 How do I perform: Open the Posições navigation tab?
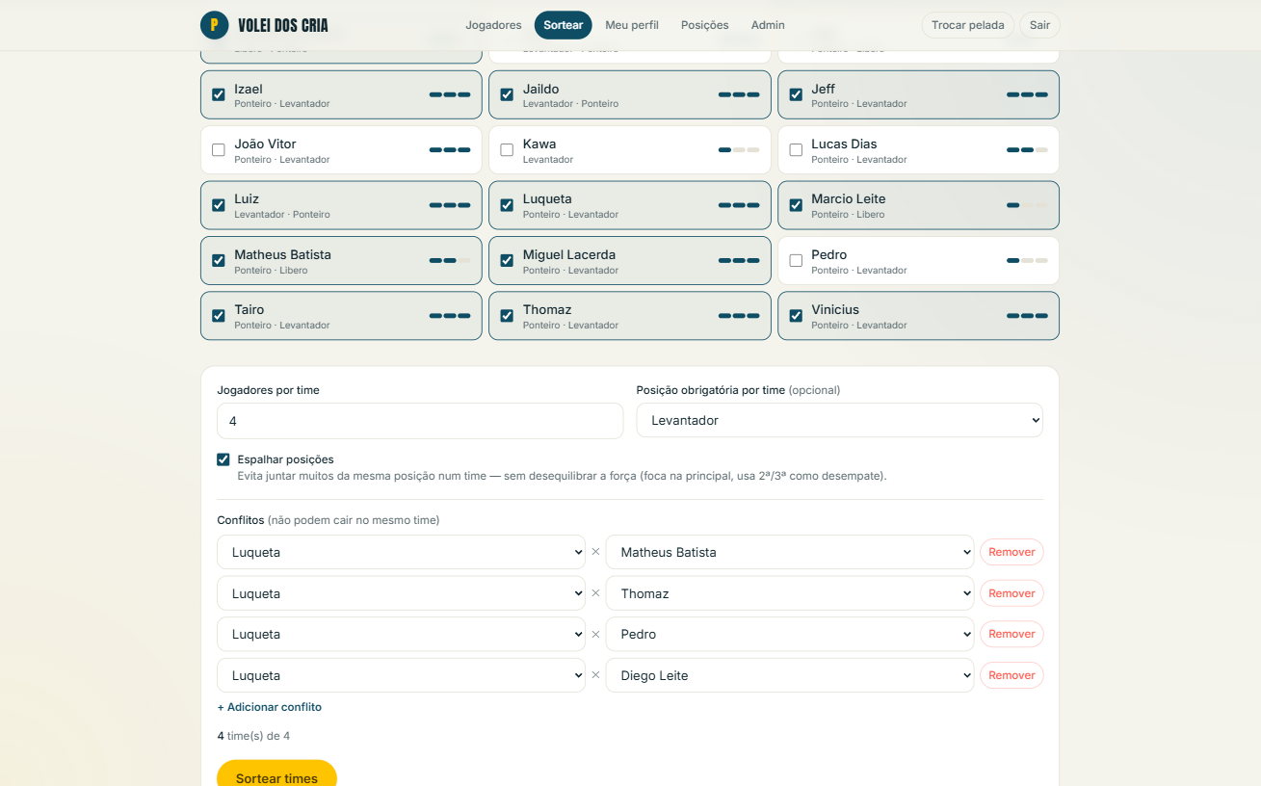pyautogui.click(x=704, y=25)
